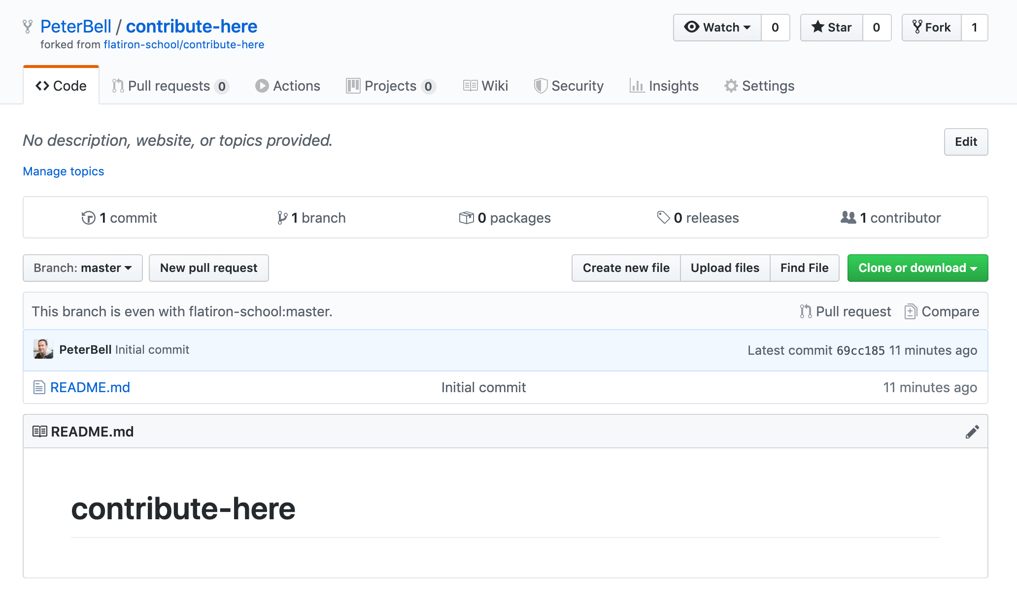This screenshot has height=605, width=1017.
Task: Click the Find File button
Action: click(804, 268)
